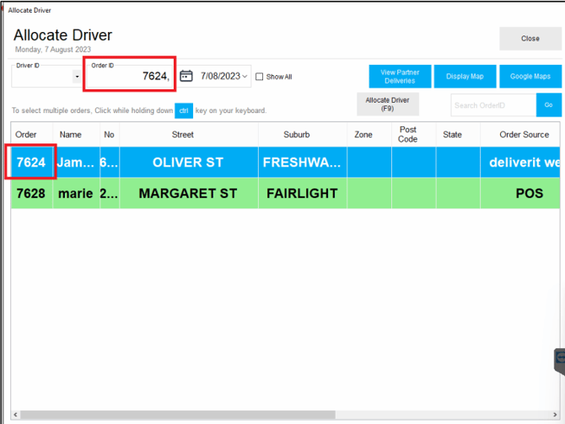Close the Allocate Driver window

tap(530, 38)
